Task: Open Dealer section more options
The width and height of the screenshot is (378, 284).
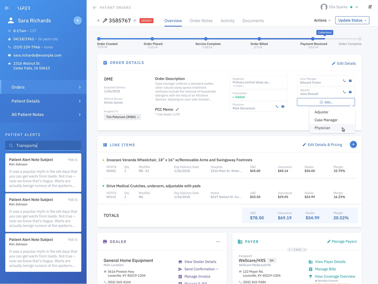Action: coord(218,242)
